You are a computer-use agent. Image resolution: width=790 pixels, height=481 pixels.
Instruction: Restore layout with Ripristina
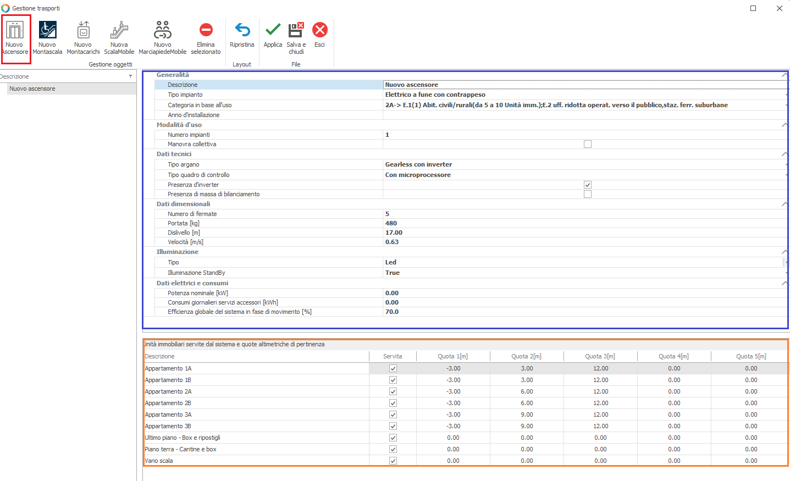242,31
